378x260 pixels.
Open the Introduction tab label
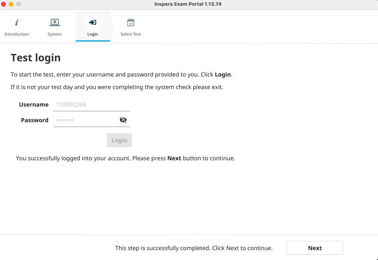17,34
